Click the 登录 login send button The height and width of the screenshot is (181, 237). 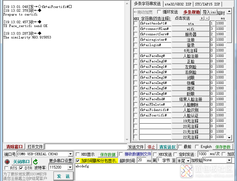(x=191, y=45)
